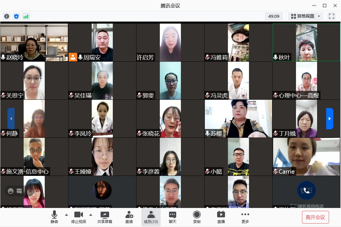This screenshot has width=341, height=227.
Task: Check the green network signal icon
Action: click(x=26, y=16)
